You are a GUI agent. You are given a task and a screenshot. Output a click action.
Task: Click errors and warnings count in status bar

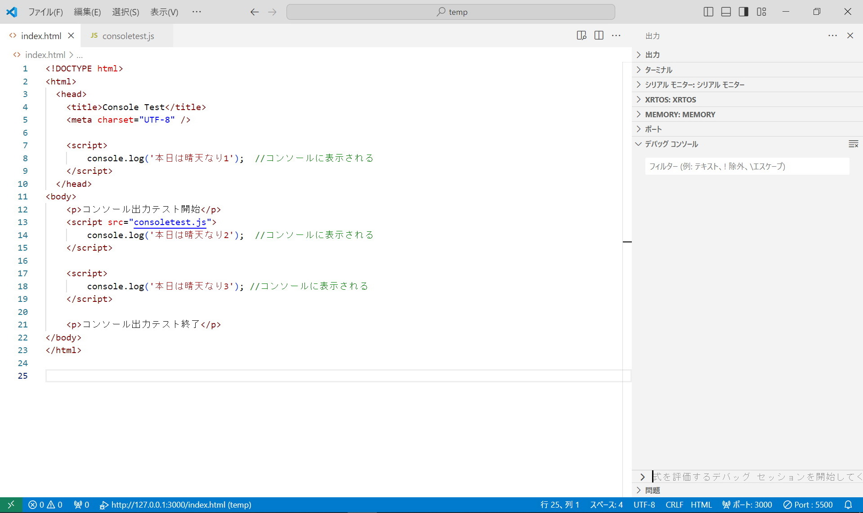coord(45,504)
